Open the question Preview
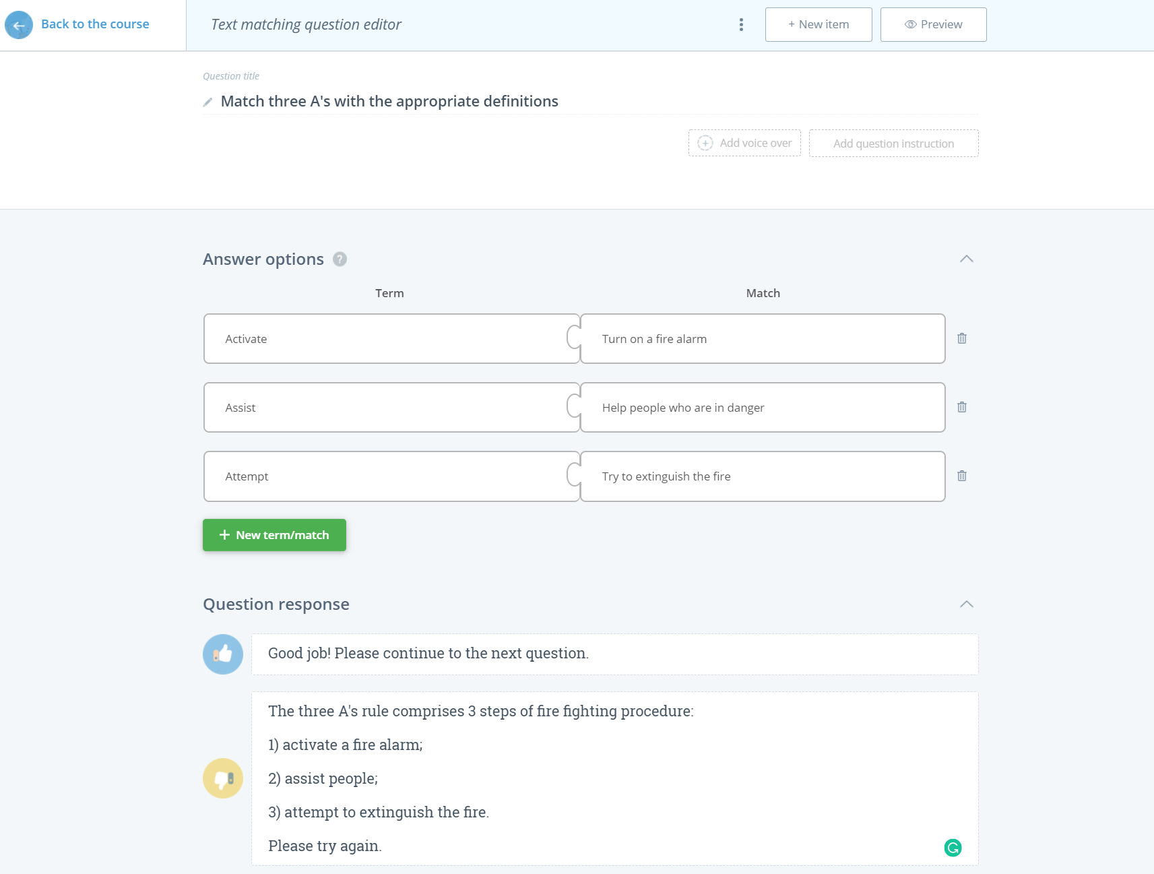This screenshot has width=1154, height=874. coord(933,25)
